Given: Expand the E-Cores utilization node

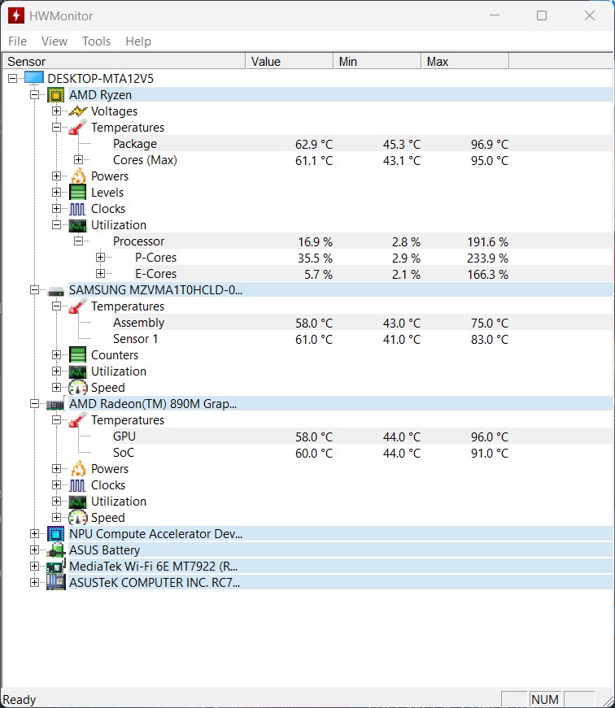Looking at the screenshot, I should [100, 274].
